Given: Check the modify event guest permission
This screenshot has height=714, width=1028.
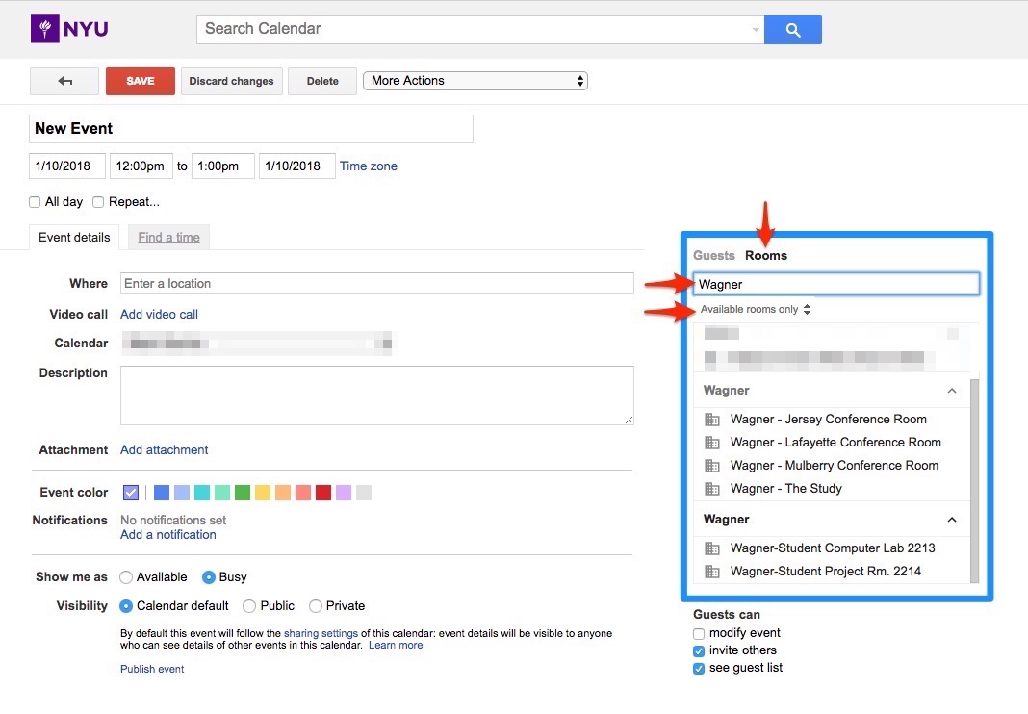Looking at the screenshot, I should coord(699,633).
